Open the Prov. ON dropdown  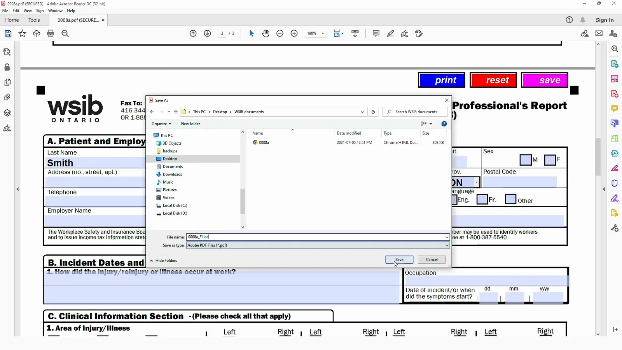click(x=477, y=182)
